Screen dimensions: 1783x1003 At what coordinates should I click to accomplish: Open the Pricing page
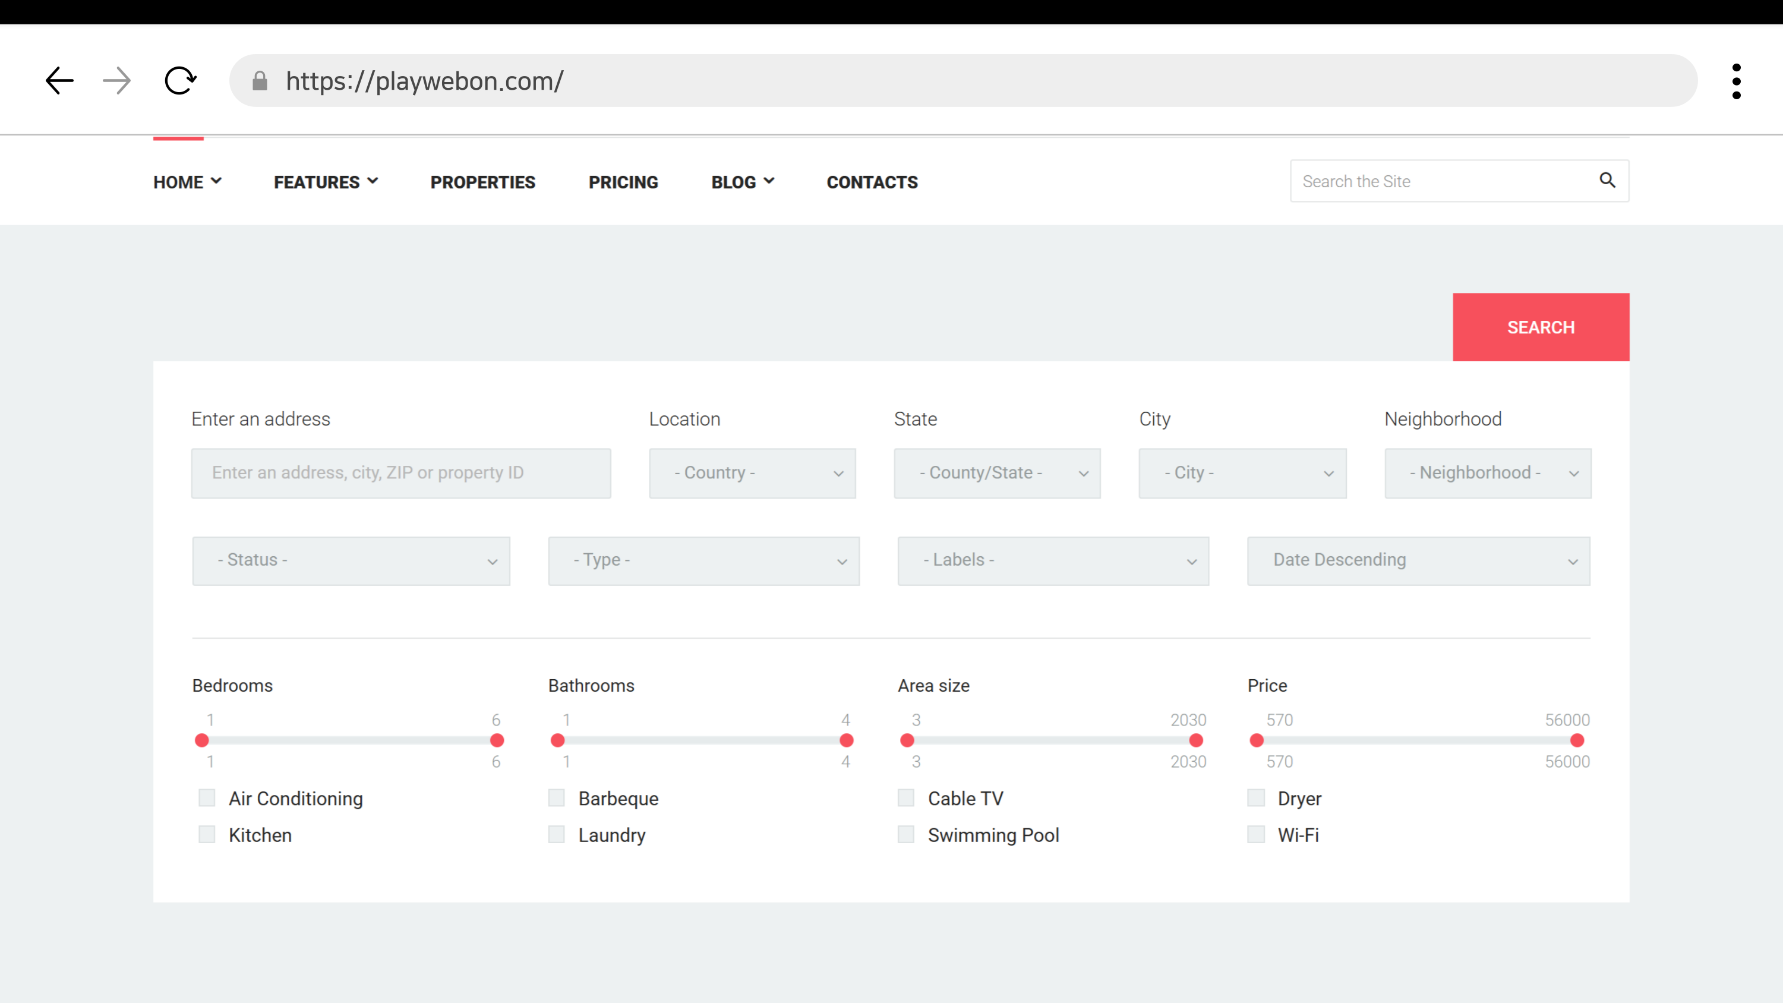point(623,182)
